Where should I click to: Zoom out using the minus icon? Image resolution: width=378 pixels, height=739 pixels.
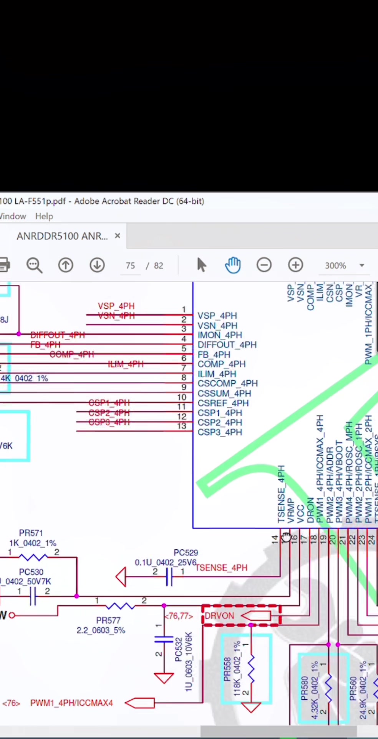tap(264, 265)
